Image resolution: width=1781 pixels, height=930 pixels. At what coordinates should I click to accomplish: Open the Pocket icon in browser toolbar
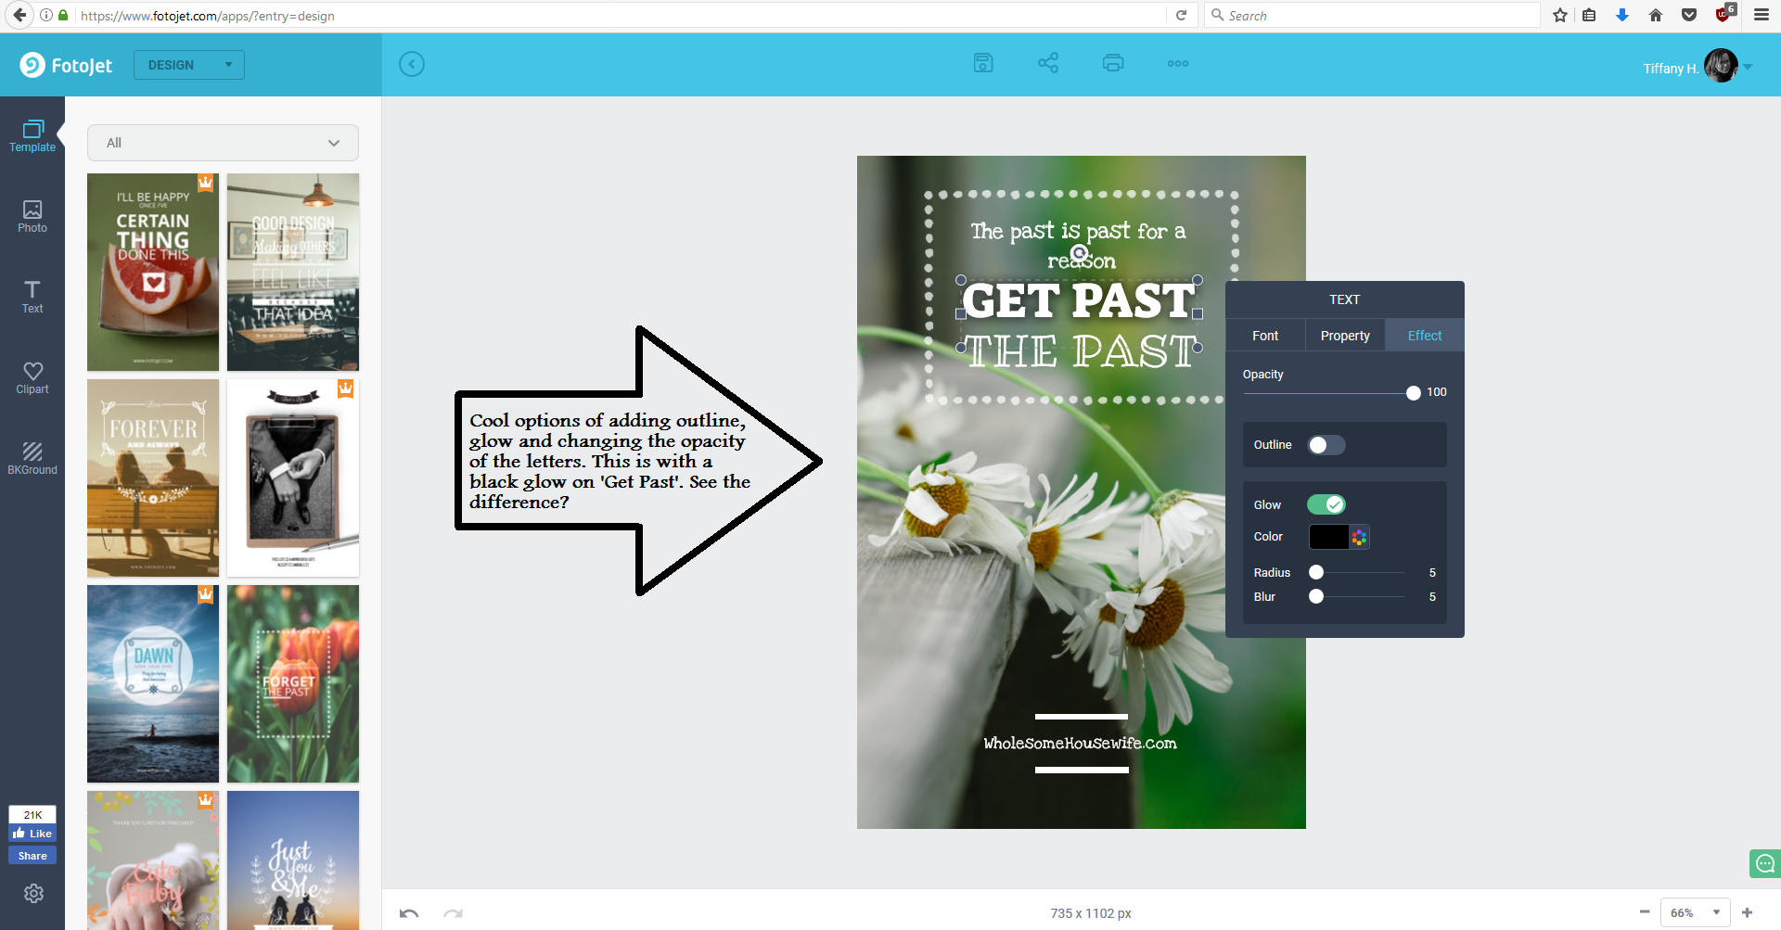coord(1689,15)
